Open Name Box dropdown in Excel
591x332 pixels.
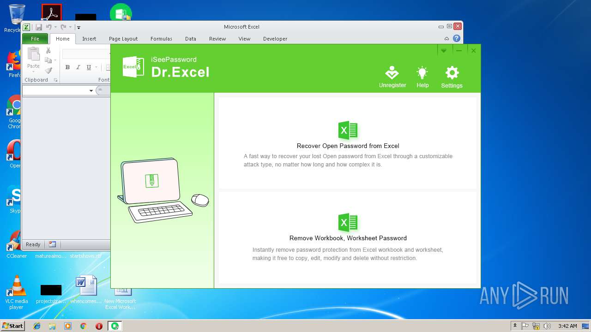pyautogui.click(x=91, y=91)
